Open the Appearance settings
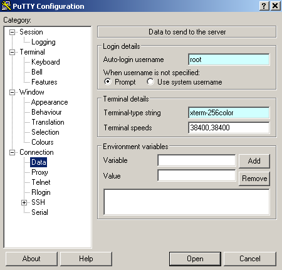 coord(50,102)
